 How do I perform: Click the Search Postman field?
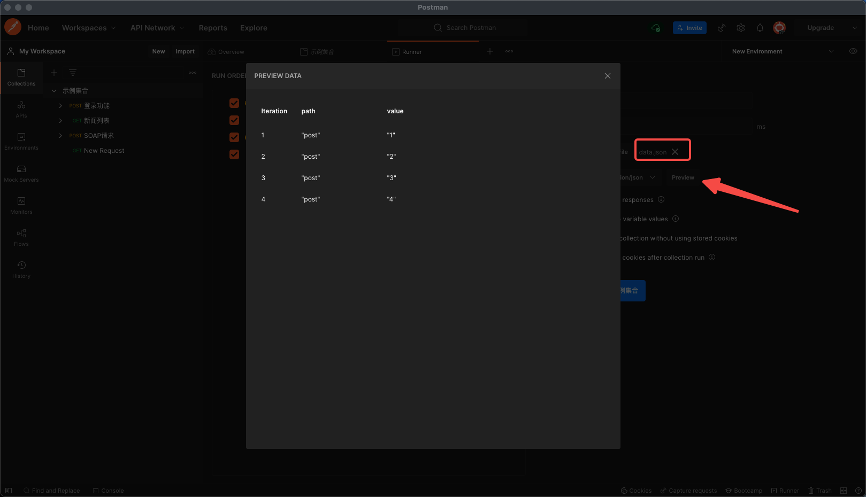[464, 28]
